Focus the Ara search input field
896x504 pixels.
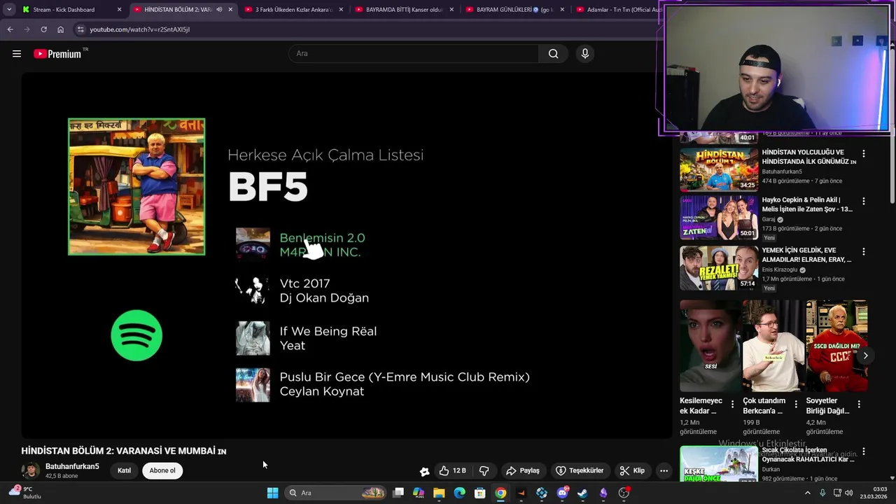coord(413,54)
